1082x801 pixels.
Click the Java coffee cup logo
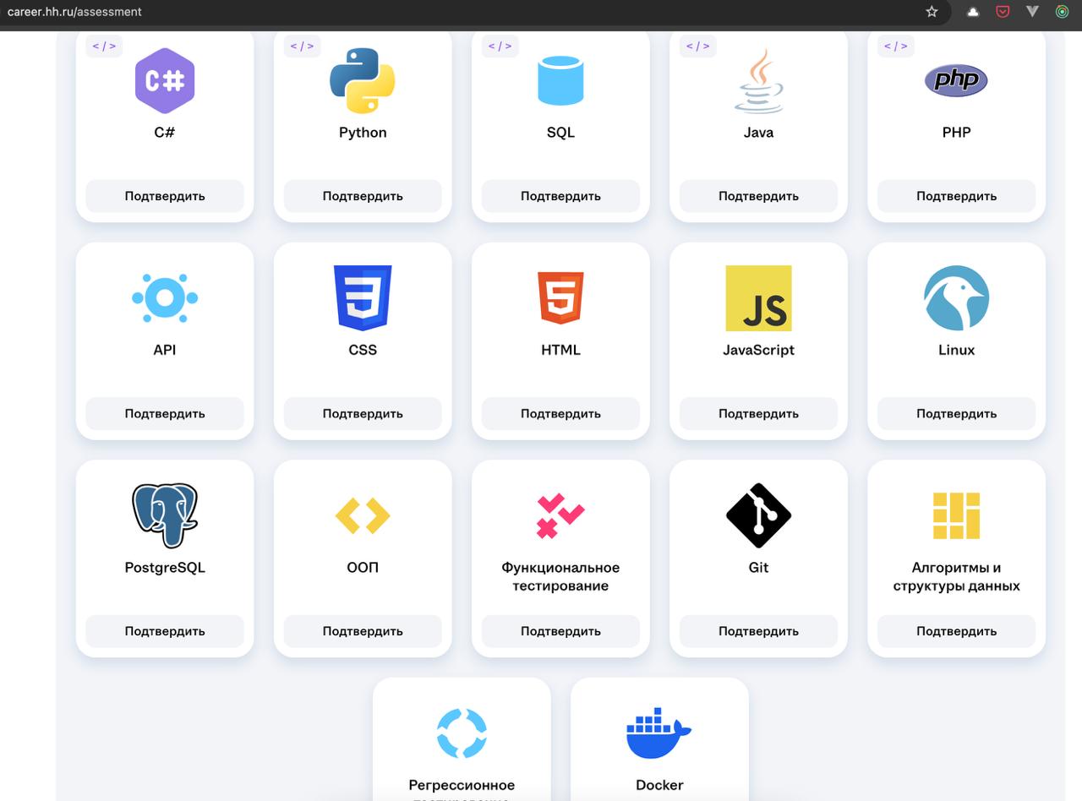(758, 80)
